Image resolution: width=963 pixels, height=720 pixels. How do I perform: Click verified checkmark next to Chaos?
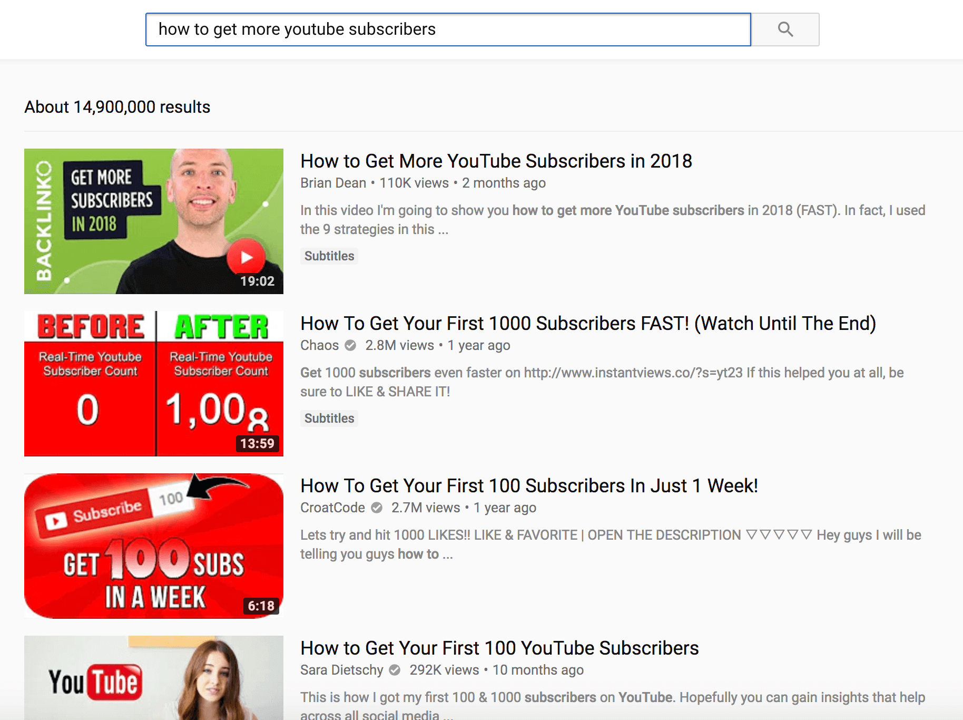click(350, 345)
